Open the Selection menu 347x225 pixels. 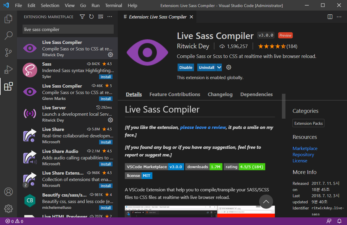coord(50,5)
